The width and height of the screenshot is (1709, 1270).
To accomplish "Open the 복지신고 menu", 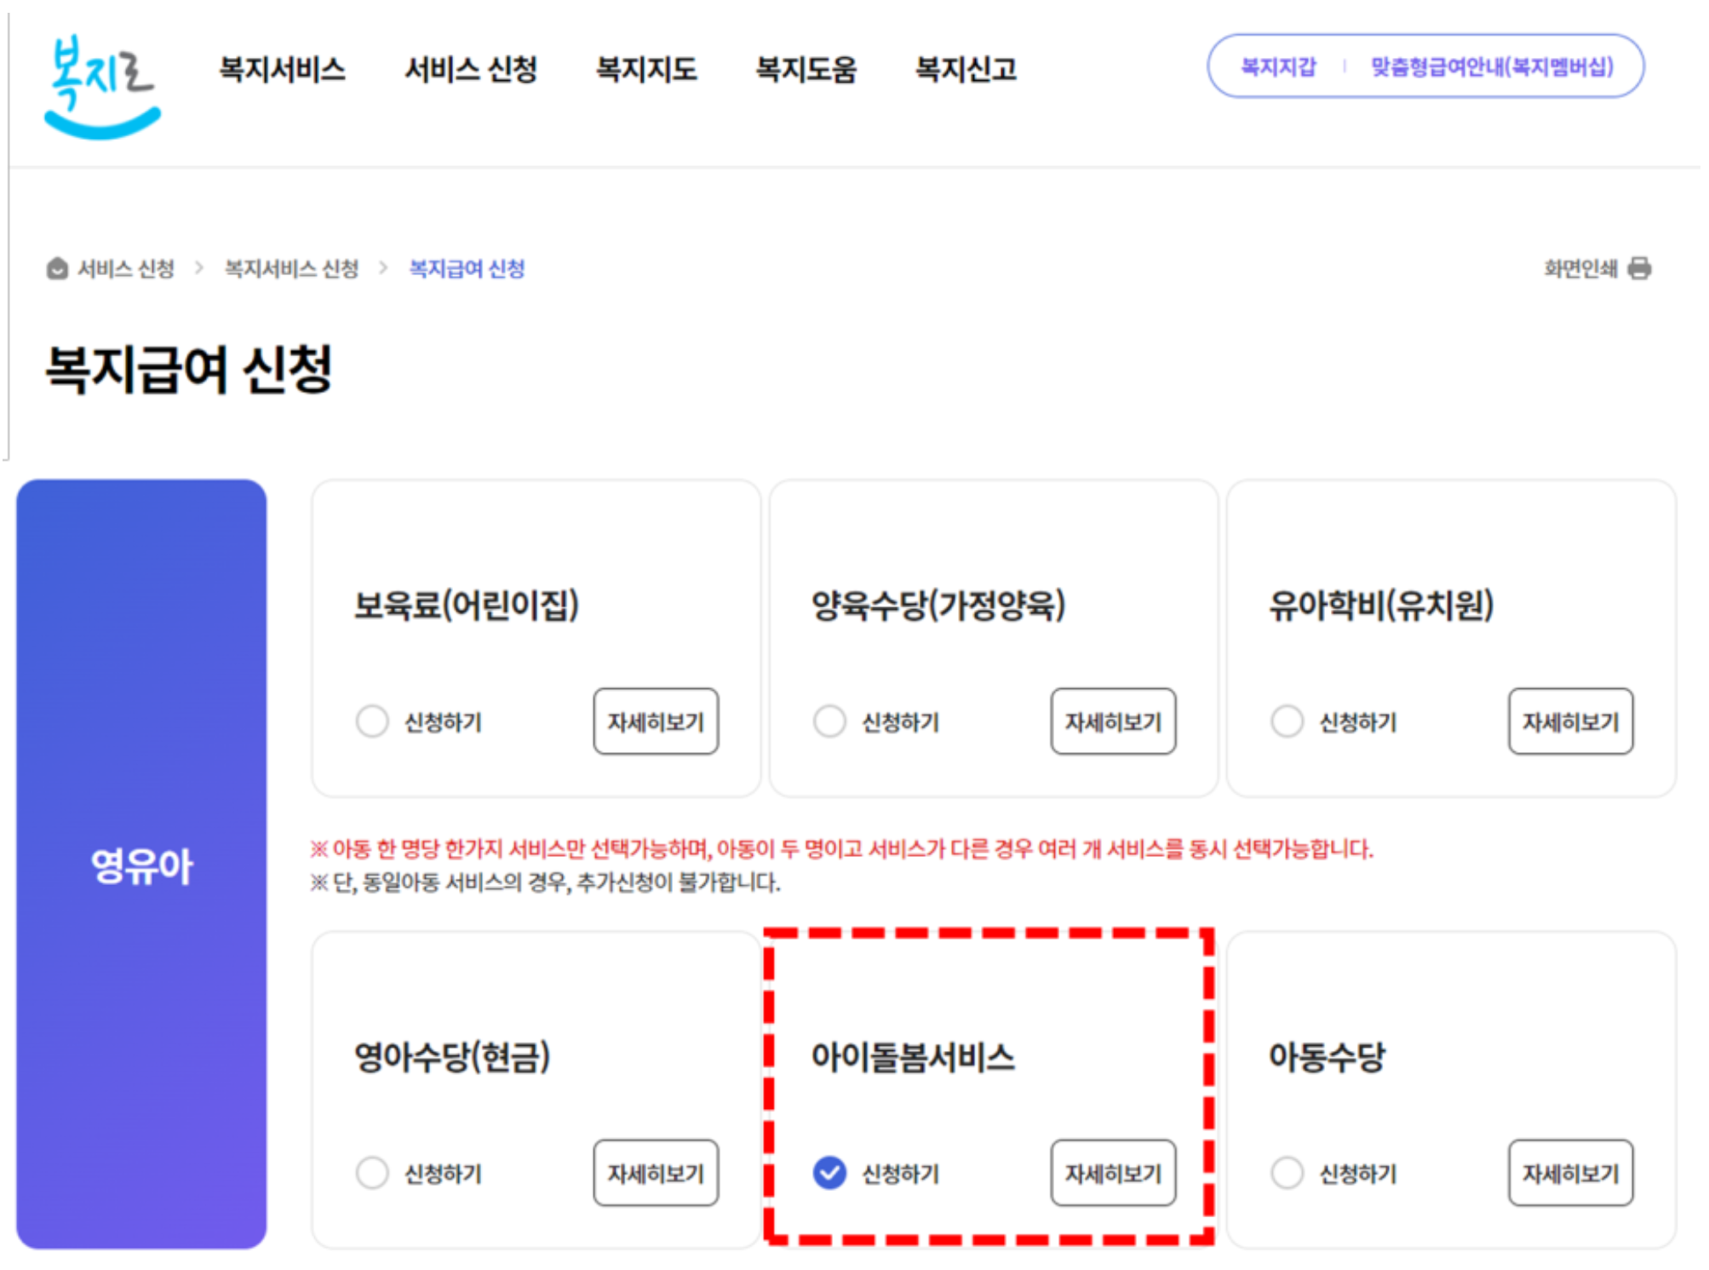I will tap(966, 68).
